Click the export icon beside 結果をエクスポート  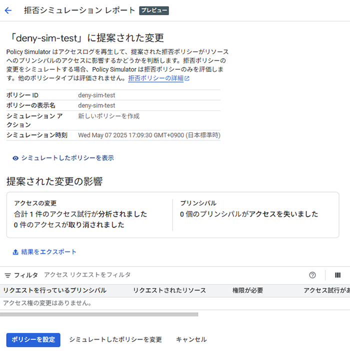15,252
